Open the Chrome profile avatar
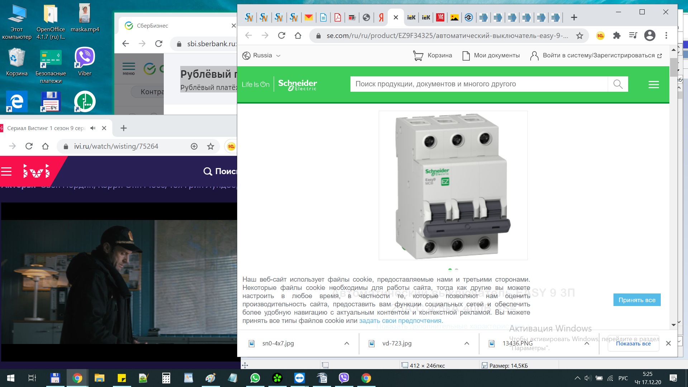Image resolution: width=688 pixels, height=387 pixels. click(650, 35)
